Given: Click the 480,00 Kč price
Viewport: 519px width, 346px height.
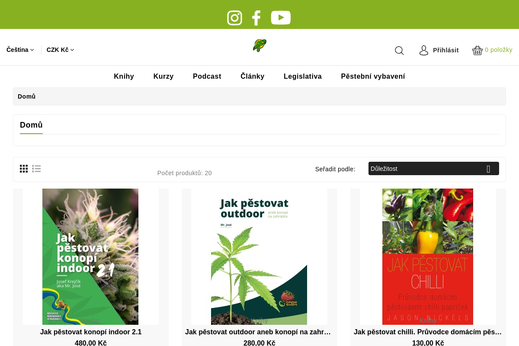Looking at the screenshot, I should pos(91,343).
